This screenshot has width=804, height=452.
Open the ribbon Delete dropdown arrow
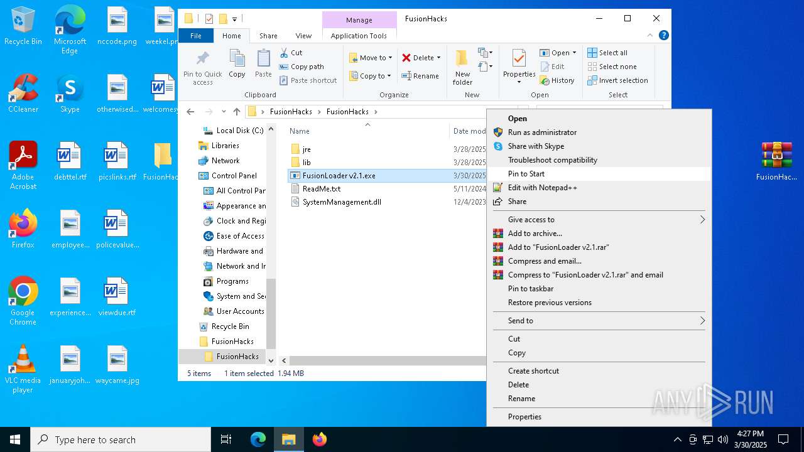(438, 58)
